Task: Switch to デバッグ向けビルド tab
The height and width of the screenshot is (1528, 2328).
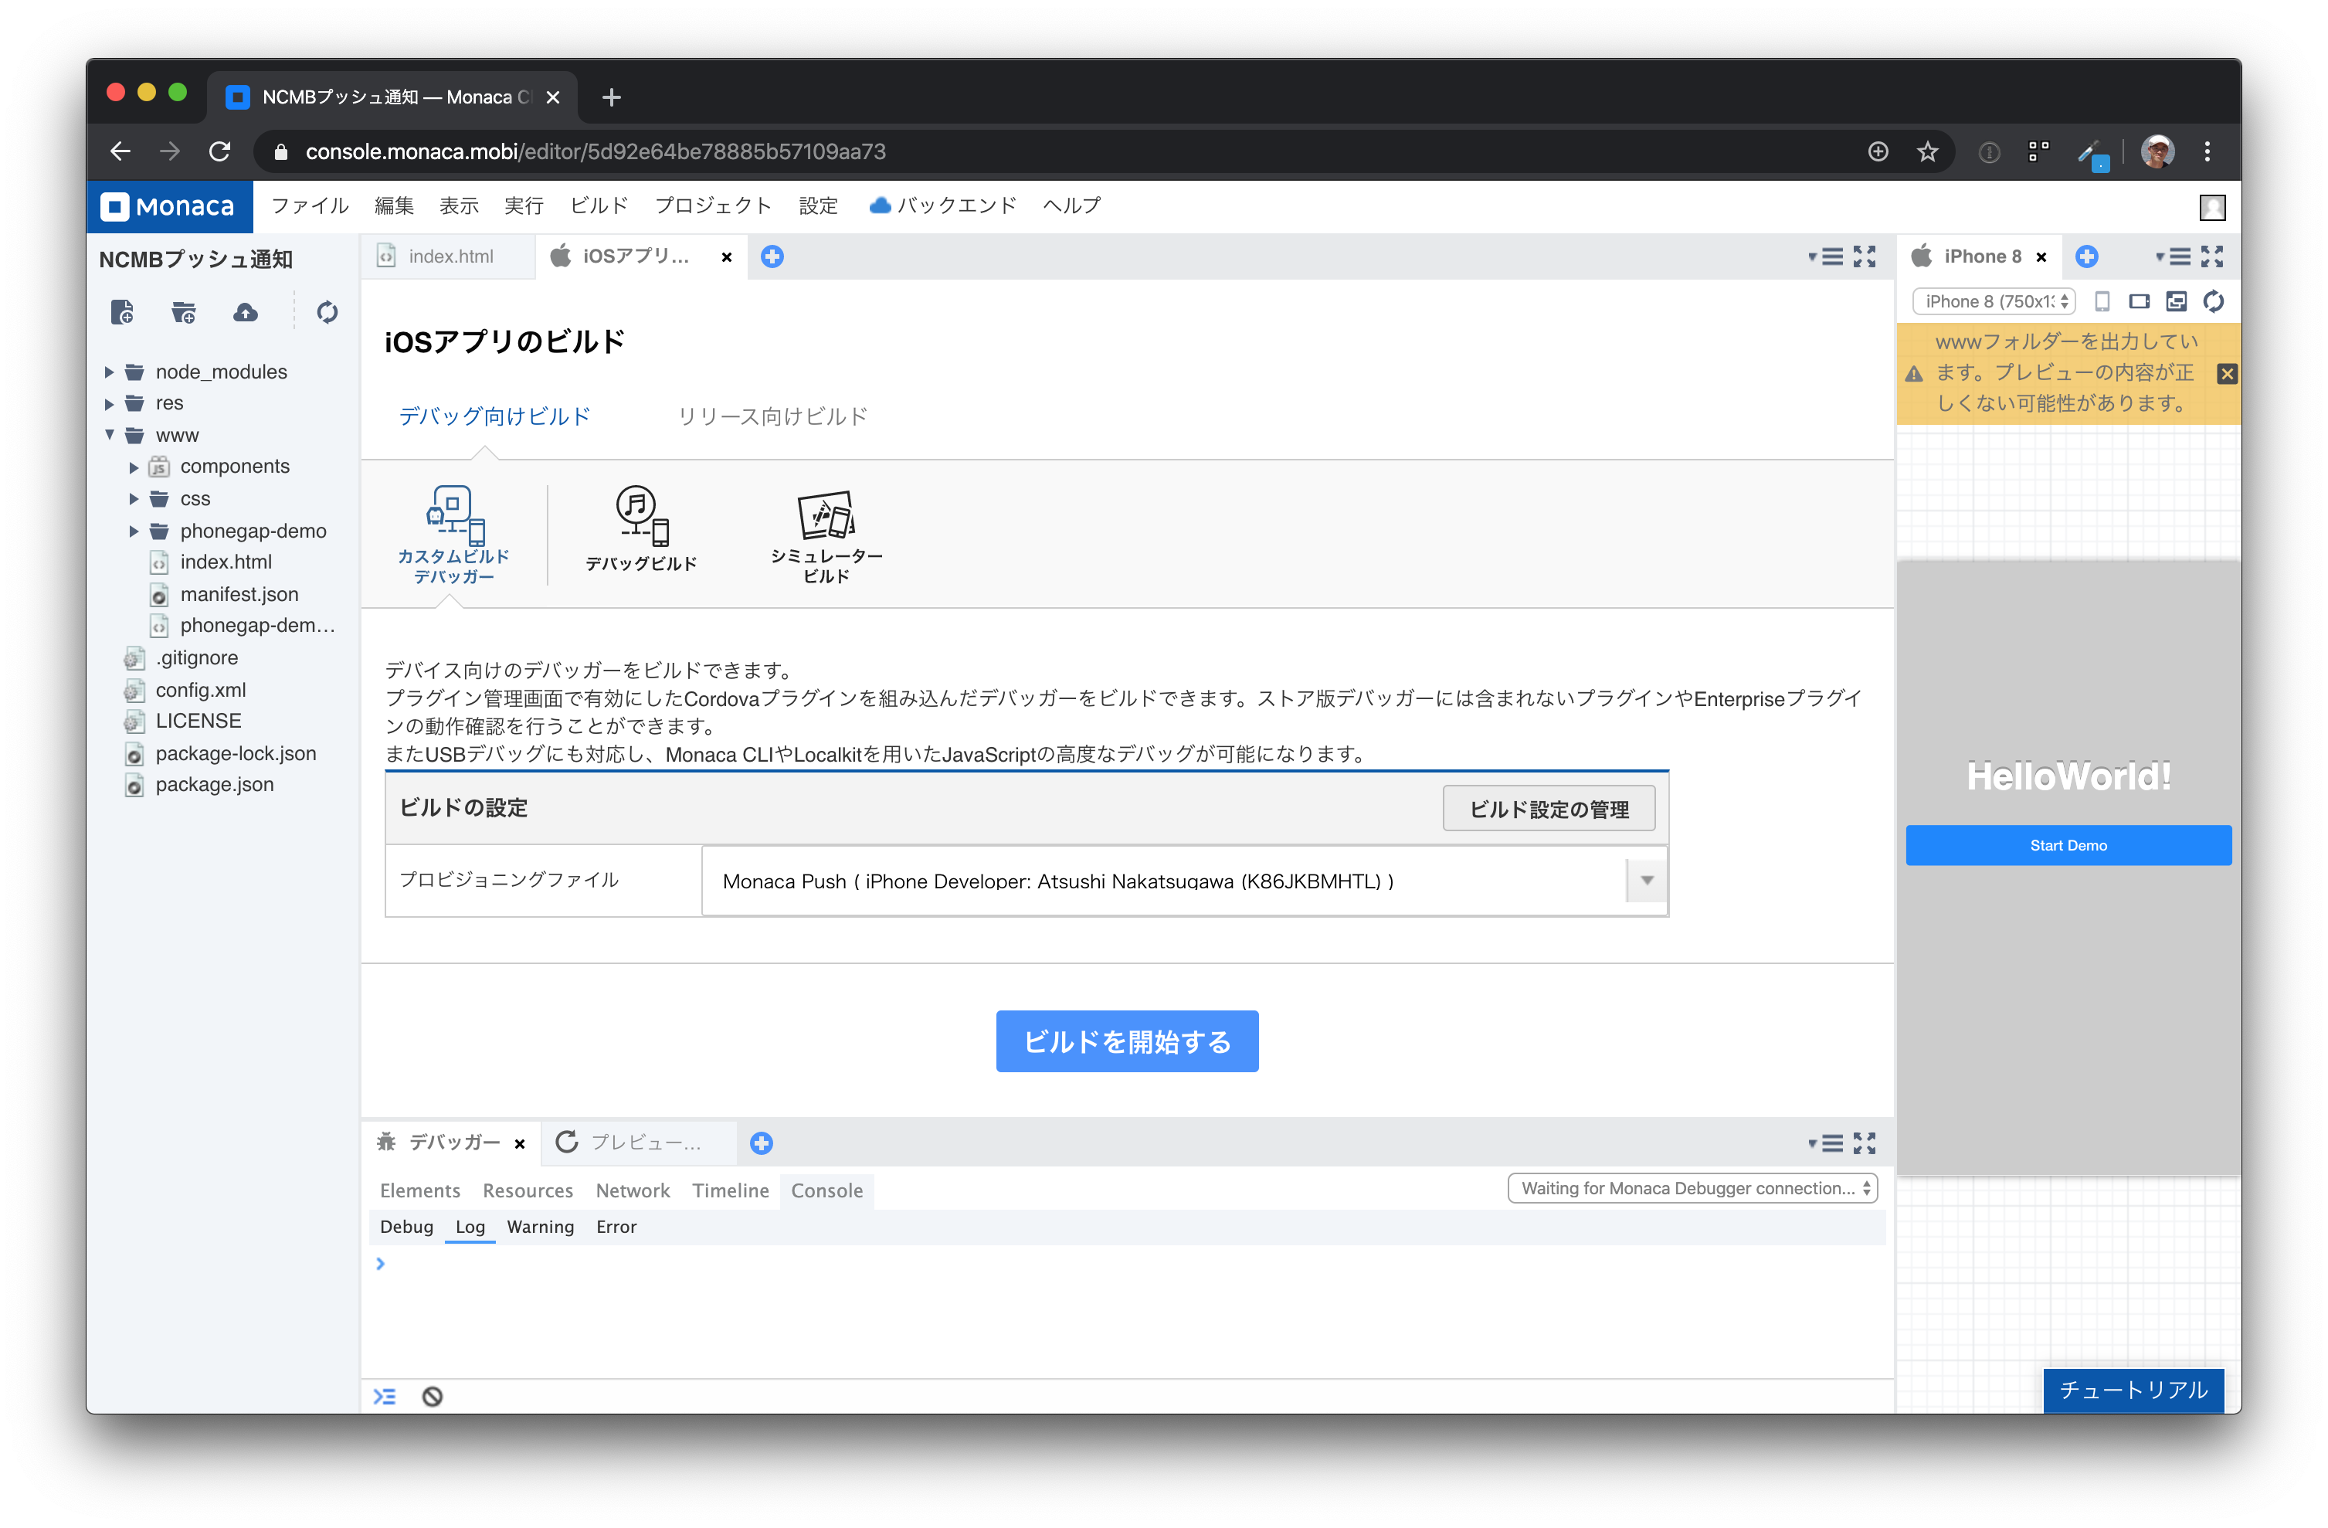Action: pyautogui.click(x=494, y=416)
